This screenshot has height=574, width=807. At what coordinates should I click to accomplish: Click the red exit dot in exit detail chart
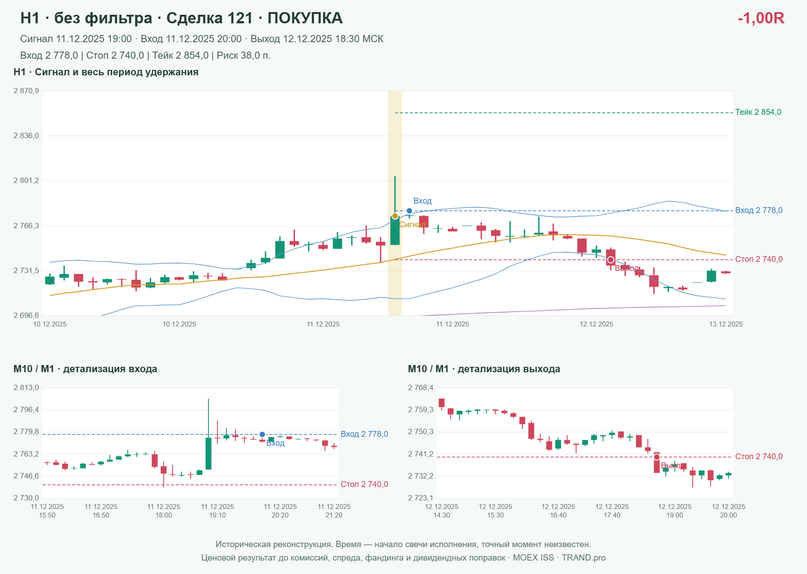(657, 457)
